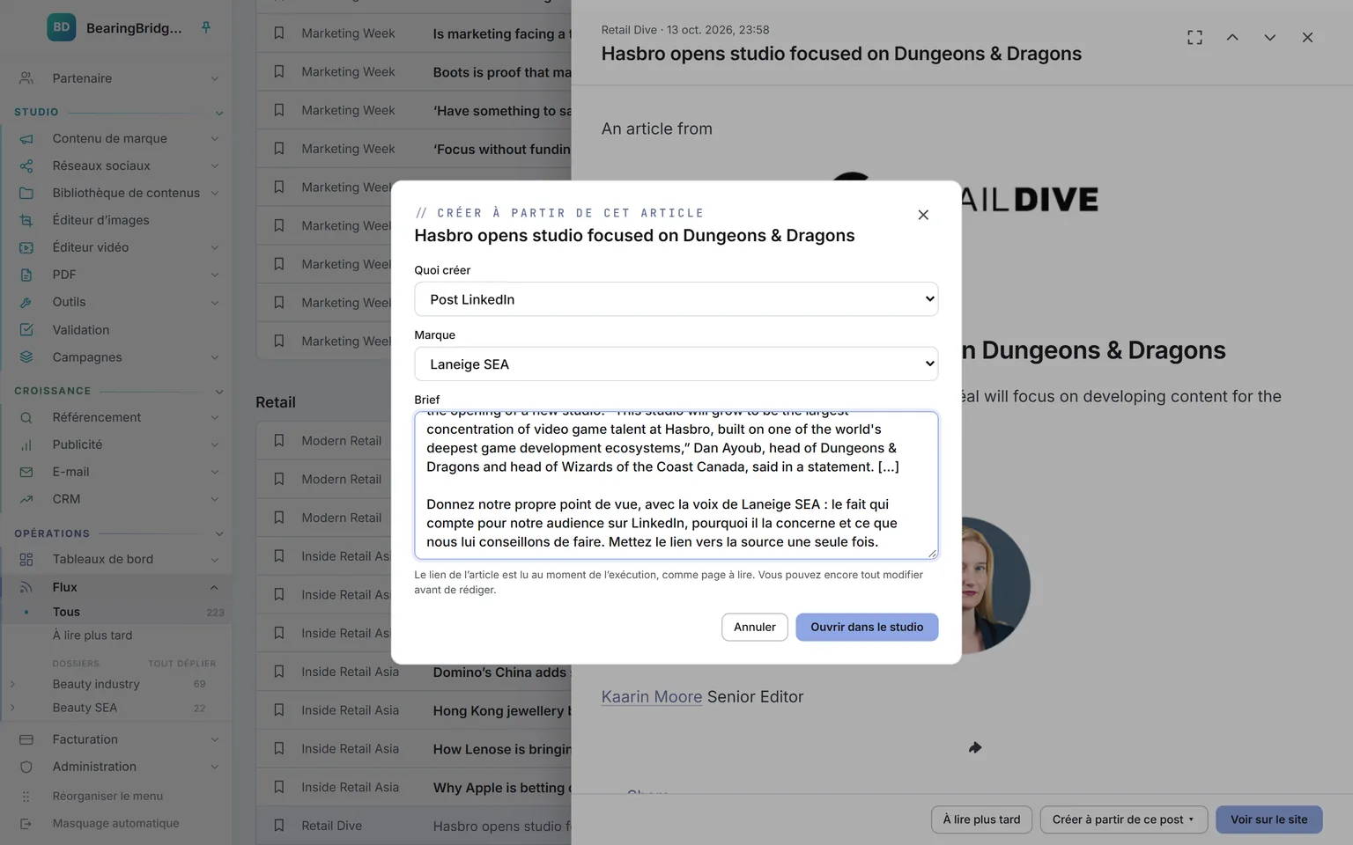Expand the Beauty industry folder
The width and height of the screenshot is (1353, 845).
point(12,684)
